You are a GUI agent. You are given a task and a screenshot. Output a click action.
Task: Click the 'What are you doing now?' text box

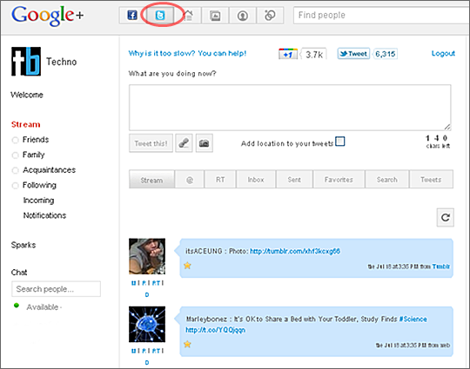290,108
